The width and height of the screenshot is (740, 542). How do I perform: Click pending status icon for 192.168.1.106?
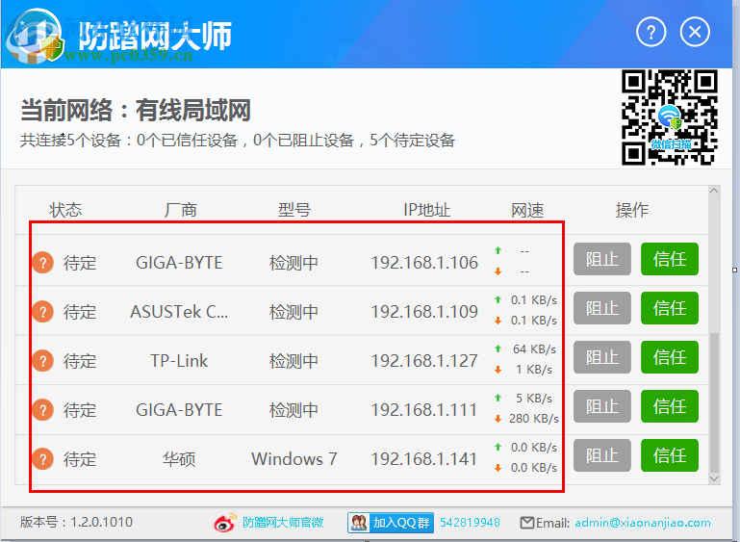click(x=43, y=263)
